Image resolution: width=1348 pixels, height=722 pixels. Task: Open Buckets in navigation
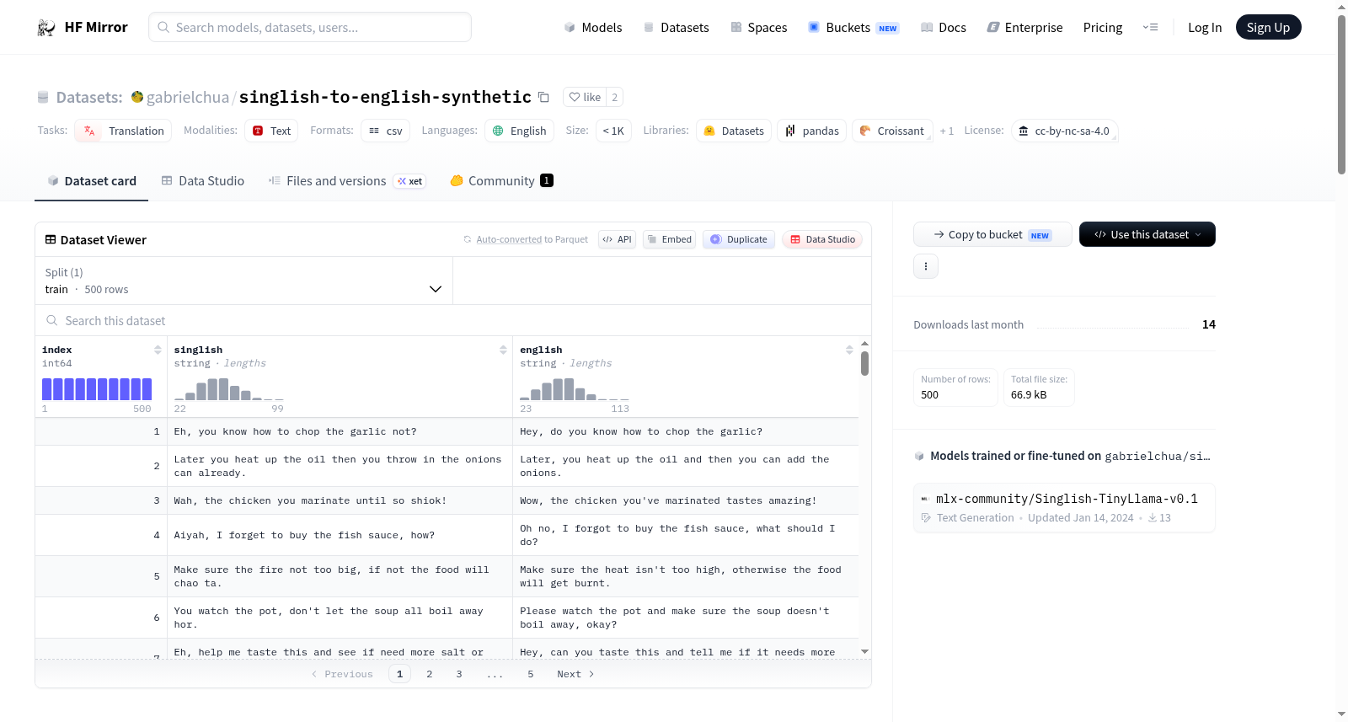pyautogui.click(x=853, y=28)
